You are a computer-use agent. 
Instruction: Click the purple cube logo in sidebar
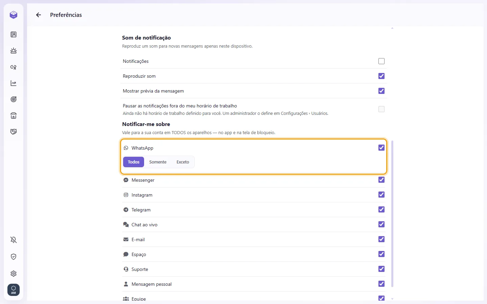click(14, 15)
